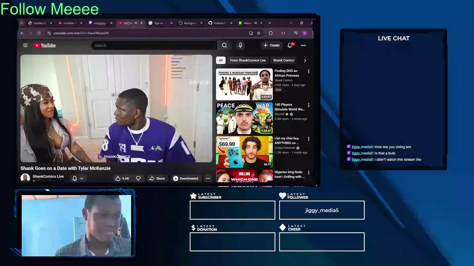Open options for chat buy ANYTHING video
The height and width of the screenshot is (266, 474).
(x=308, y=139)
